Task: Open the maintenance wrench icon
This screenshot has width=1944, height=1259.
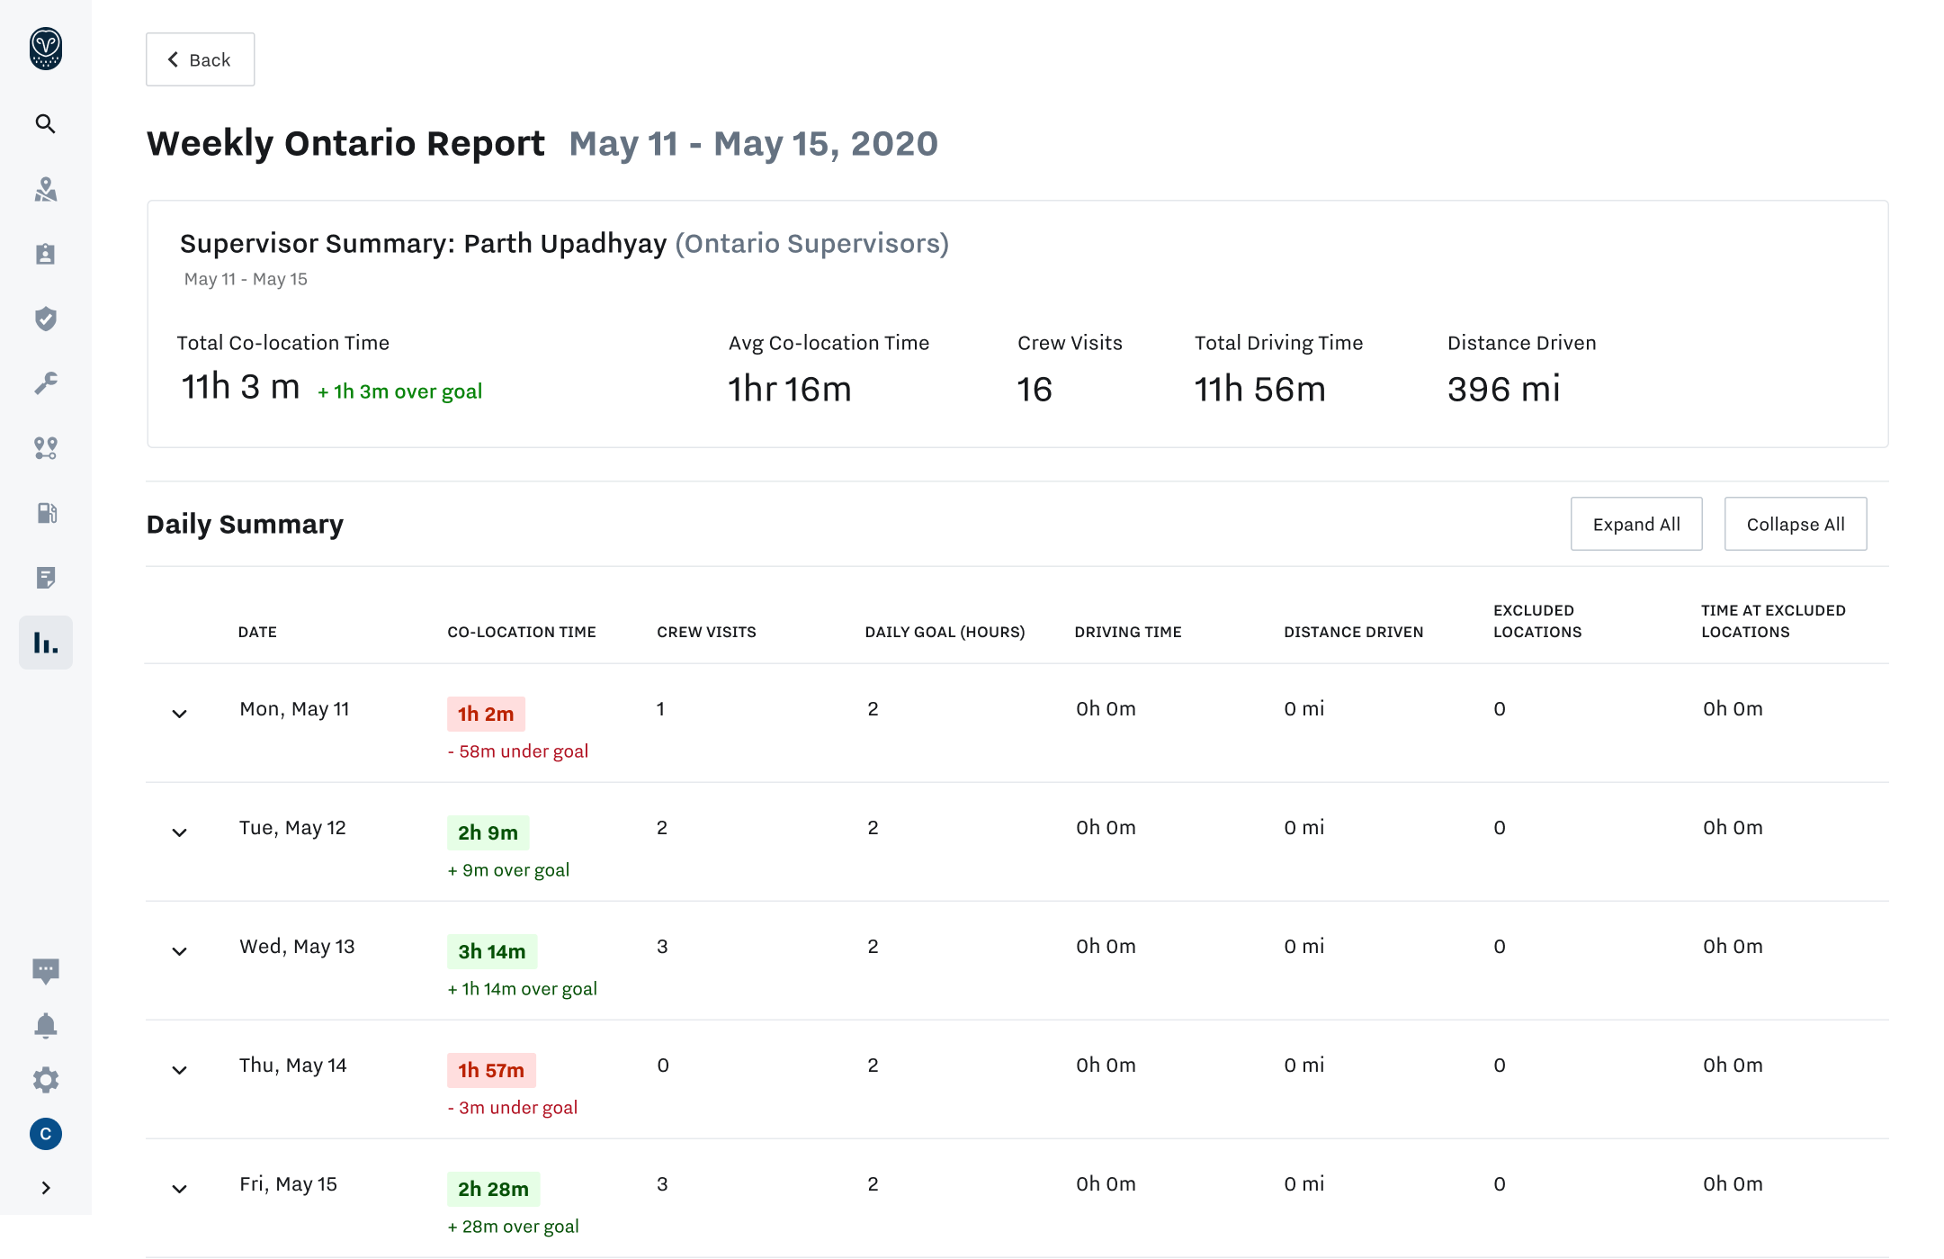Action: click(45, 383)
